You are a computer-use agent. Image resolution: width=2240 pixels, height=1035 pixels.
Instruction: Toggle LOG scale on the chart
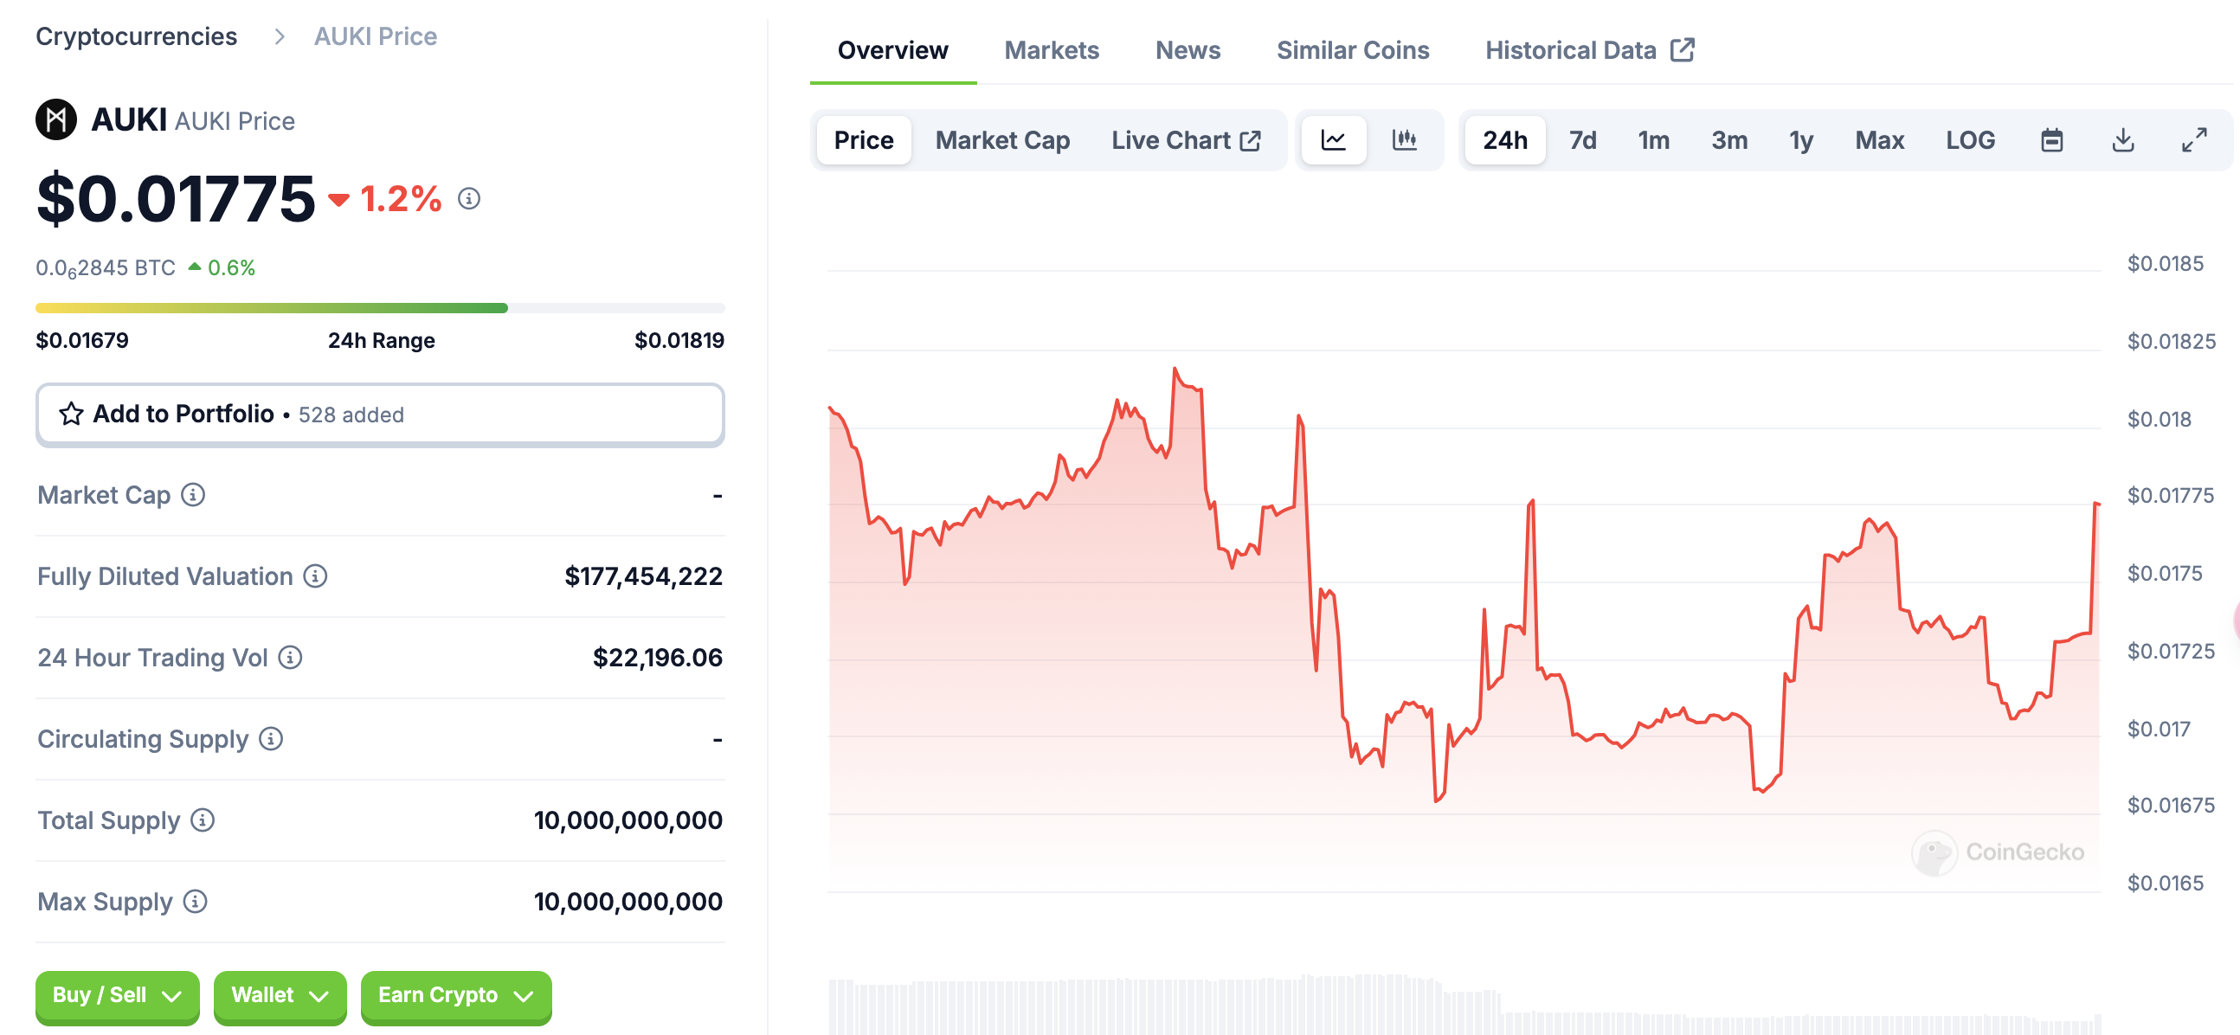[1970, 140]
